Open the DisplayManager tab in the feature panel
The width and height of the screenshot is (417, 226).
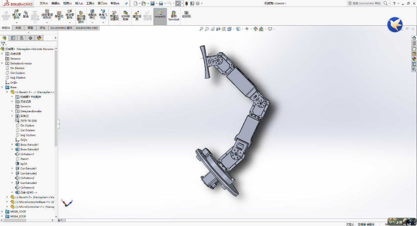click(39, 38)
